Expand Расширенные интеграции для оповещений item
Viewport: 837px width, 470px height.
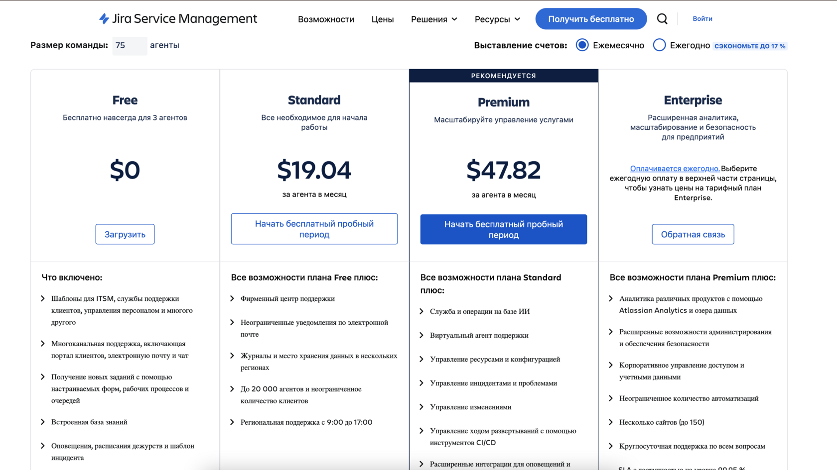coord(496,464)
